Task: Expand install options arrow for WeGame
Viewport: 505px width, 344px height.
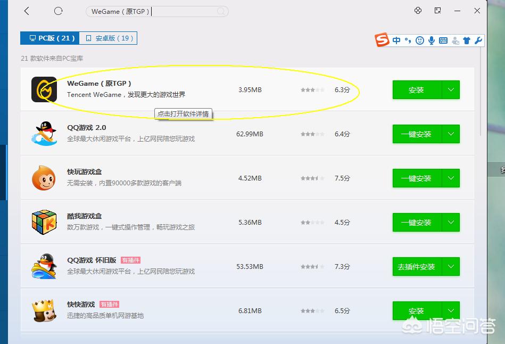Action: tap(451, 89)
